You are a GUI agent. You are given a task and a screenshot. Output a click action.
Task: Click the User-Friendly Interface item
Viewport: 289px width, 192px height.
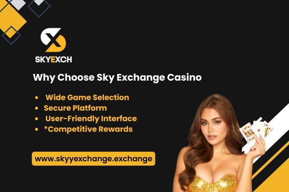point(91,119)
